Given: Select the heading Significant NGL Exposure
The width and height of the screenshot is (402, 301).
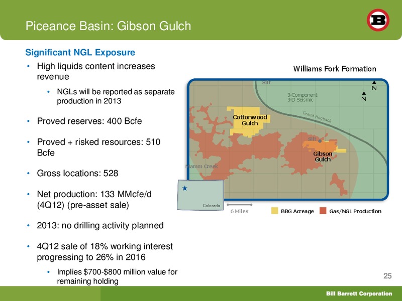Looking at the screenshot, I should pos(80,52).
